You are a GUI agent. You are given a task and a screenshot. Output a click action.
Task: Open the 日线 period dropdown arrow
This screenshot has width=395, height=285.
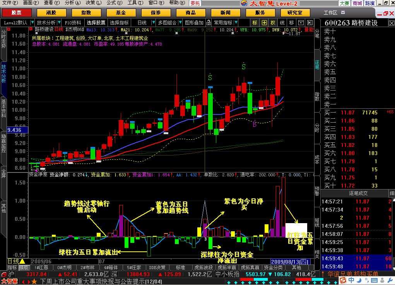click(153, 22)
